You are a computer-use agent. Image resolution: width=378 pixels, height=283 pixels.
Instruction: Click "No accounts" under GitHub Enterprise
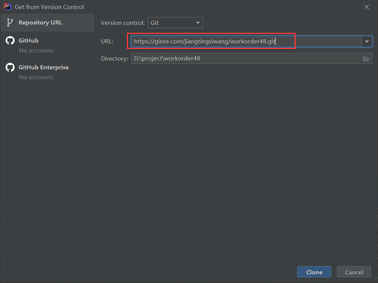point(36,77)
